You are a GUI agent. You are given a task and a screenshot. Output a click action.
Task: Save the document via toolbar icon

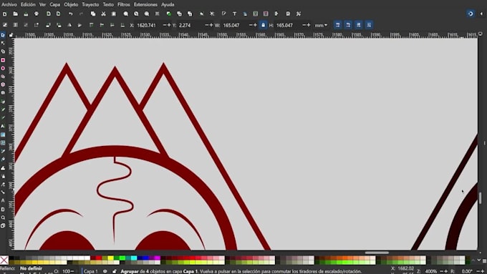pos(26,14)
